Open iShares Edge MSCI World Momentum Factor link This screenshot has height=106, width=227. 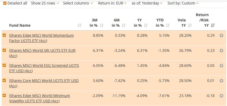pyautogui.click(x=41, y=35)
